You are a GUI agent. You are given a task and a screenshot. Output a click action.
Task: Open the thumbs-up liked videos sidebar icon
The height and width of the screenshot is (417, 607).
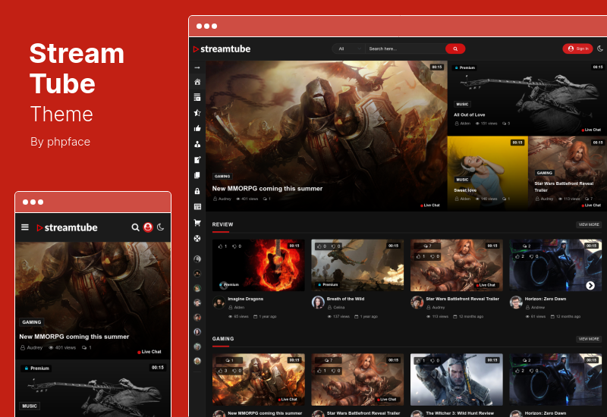pyautogui.click(x=197, y=128)
